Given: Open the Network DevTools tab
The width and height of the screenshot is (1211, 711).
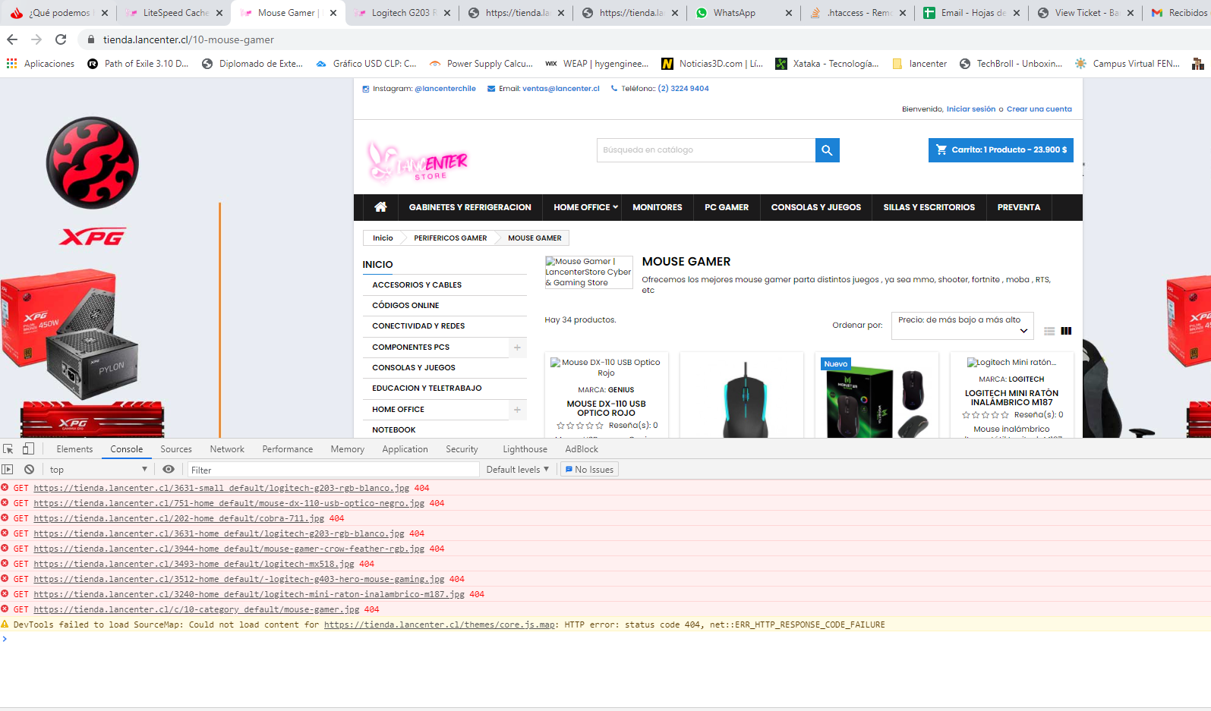Looking at the screenshot, I should pos(227,449).
